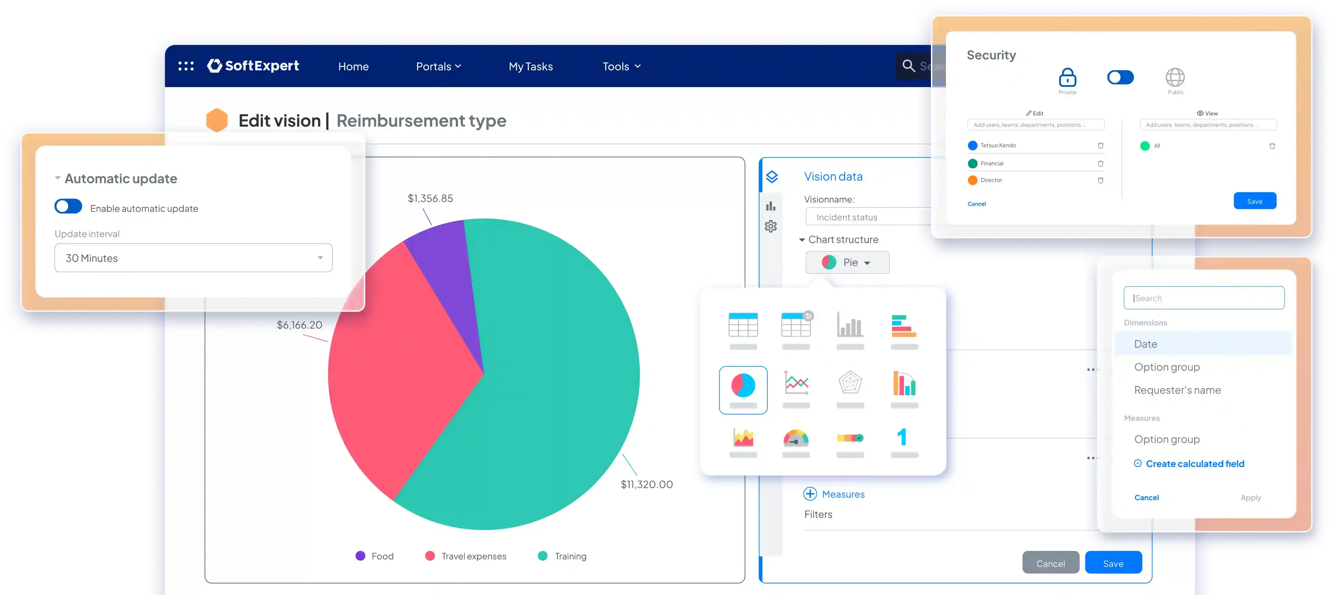Open the Tools menu
This screenshot has width=1333, height=595.
(x=622, y=67)
